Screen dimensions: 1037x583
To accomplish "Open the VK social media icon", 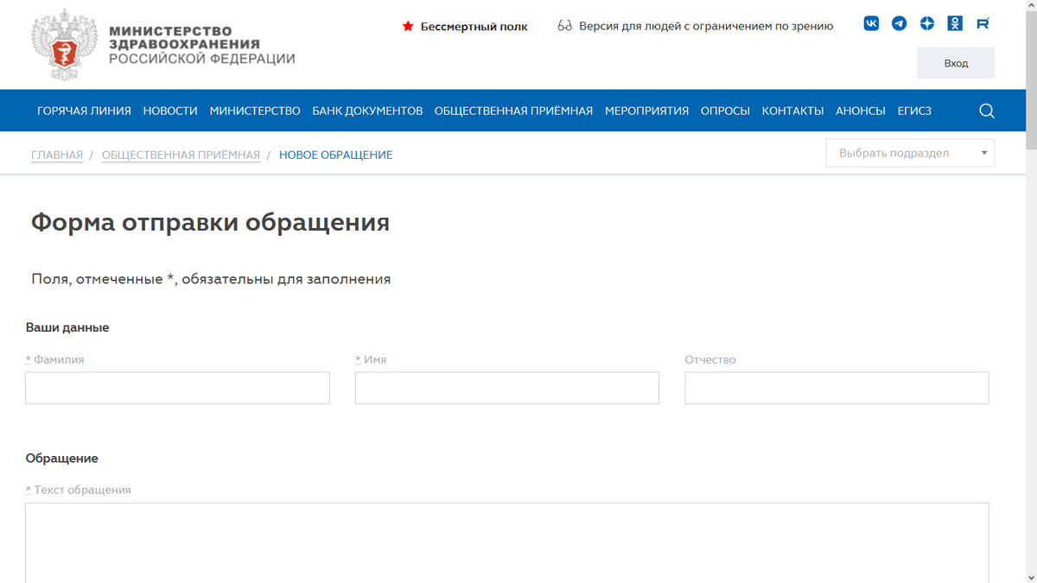I will click(871, 23).
